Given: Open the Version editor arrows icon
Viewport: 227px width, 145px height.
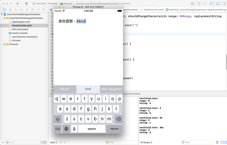Looking at the screenshot, I should (204, 4).
